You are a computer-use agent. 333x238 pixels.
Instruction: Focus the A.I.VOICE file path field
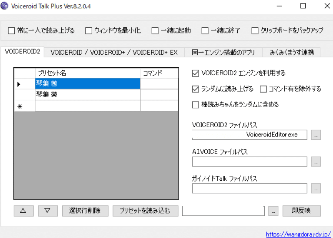[250, 162]
